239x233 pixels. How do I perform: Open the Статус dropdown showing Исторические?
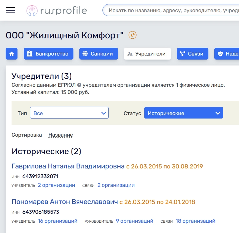coord(184,113)
